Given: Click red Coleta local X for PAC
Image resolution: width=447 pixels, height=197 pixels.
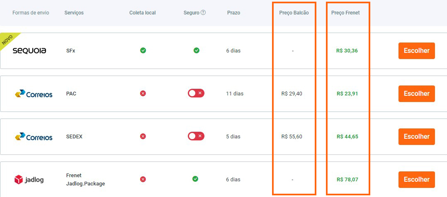Looking at the screenshot, I should coord(143,93).
